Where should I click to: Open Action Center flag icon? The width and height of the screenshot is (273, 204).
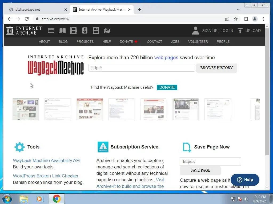(240, 199)
